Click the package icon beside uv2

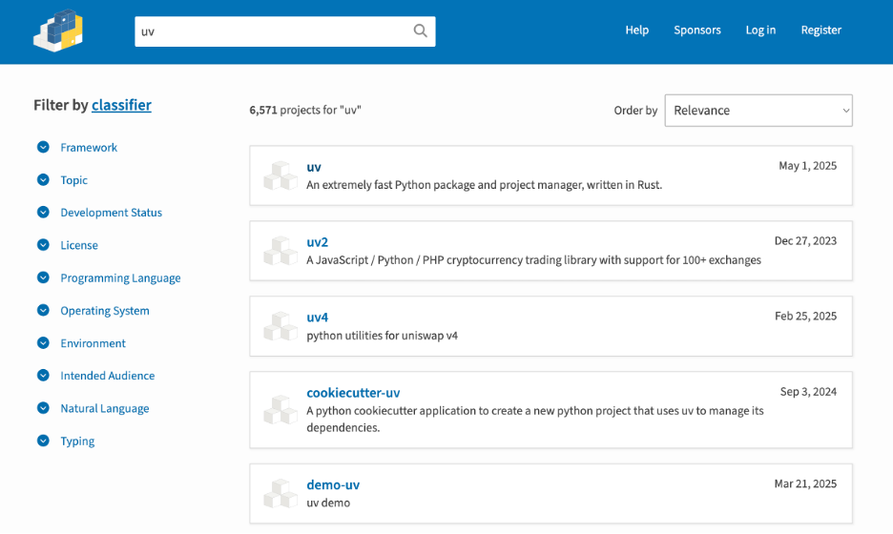pos(280,251)
